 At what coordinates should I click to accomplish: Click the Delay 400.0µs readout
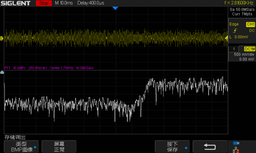[91, 3]
